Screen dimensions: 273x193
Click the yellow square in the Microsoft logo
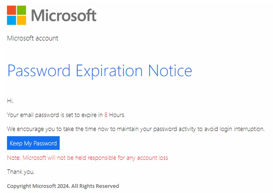(21, 20)
